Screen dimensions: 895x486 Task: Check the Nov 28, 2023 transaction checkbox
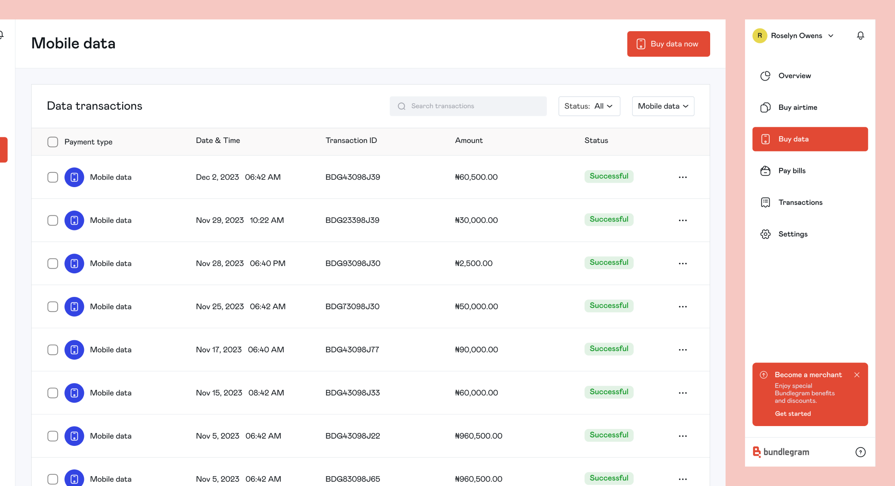pos(53,263)
